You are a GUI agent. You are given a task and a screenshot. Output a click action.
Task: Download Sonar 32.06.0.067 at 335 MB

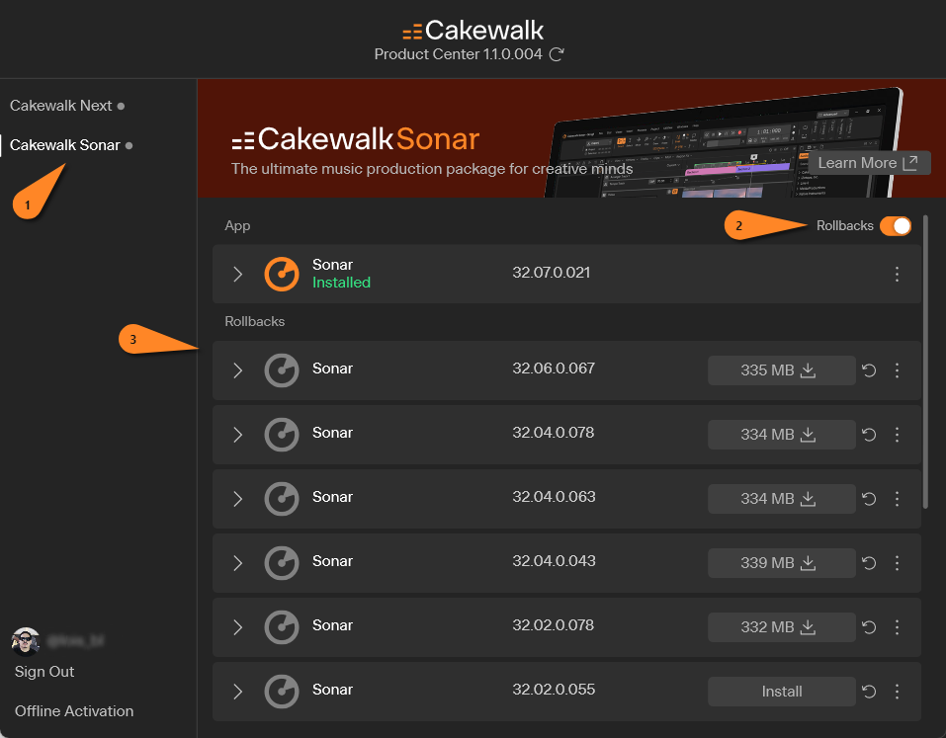tap(781, 370)
